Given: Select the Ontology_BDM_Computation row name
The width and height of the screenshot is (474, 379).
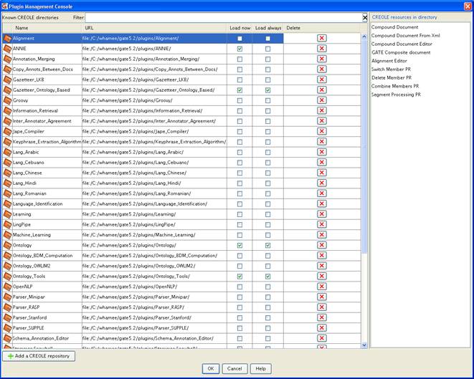Looking at the screenshot, I should (x=42, y=256).
